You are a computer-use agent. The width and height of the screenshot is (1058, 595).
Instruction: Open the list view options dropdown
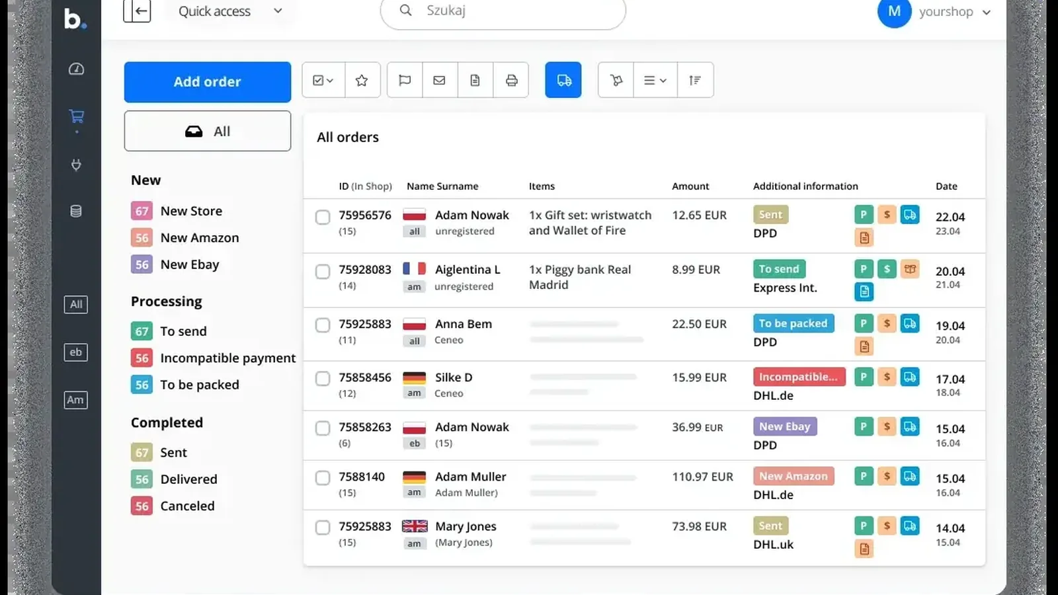click(655, 80)
